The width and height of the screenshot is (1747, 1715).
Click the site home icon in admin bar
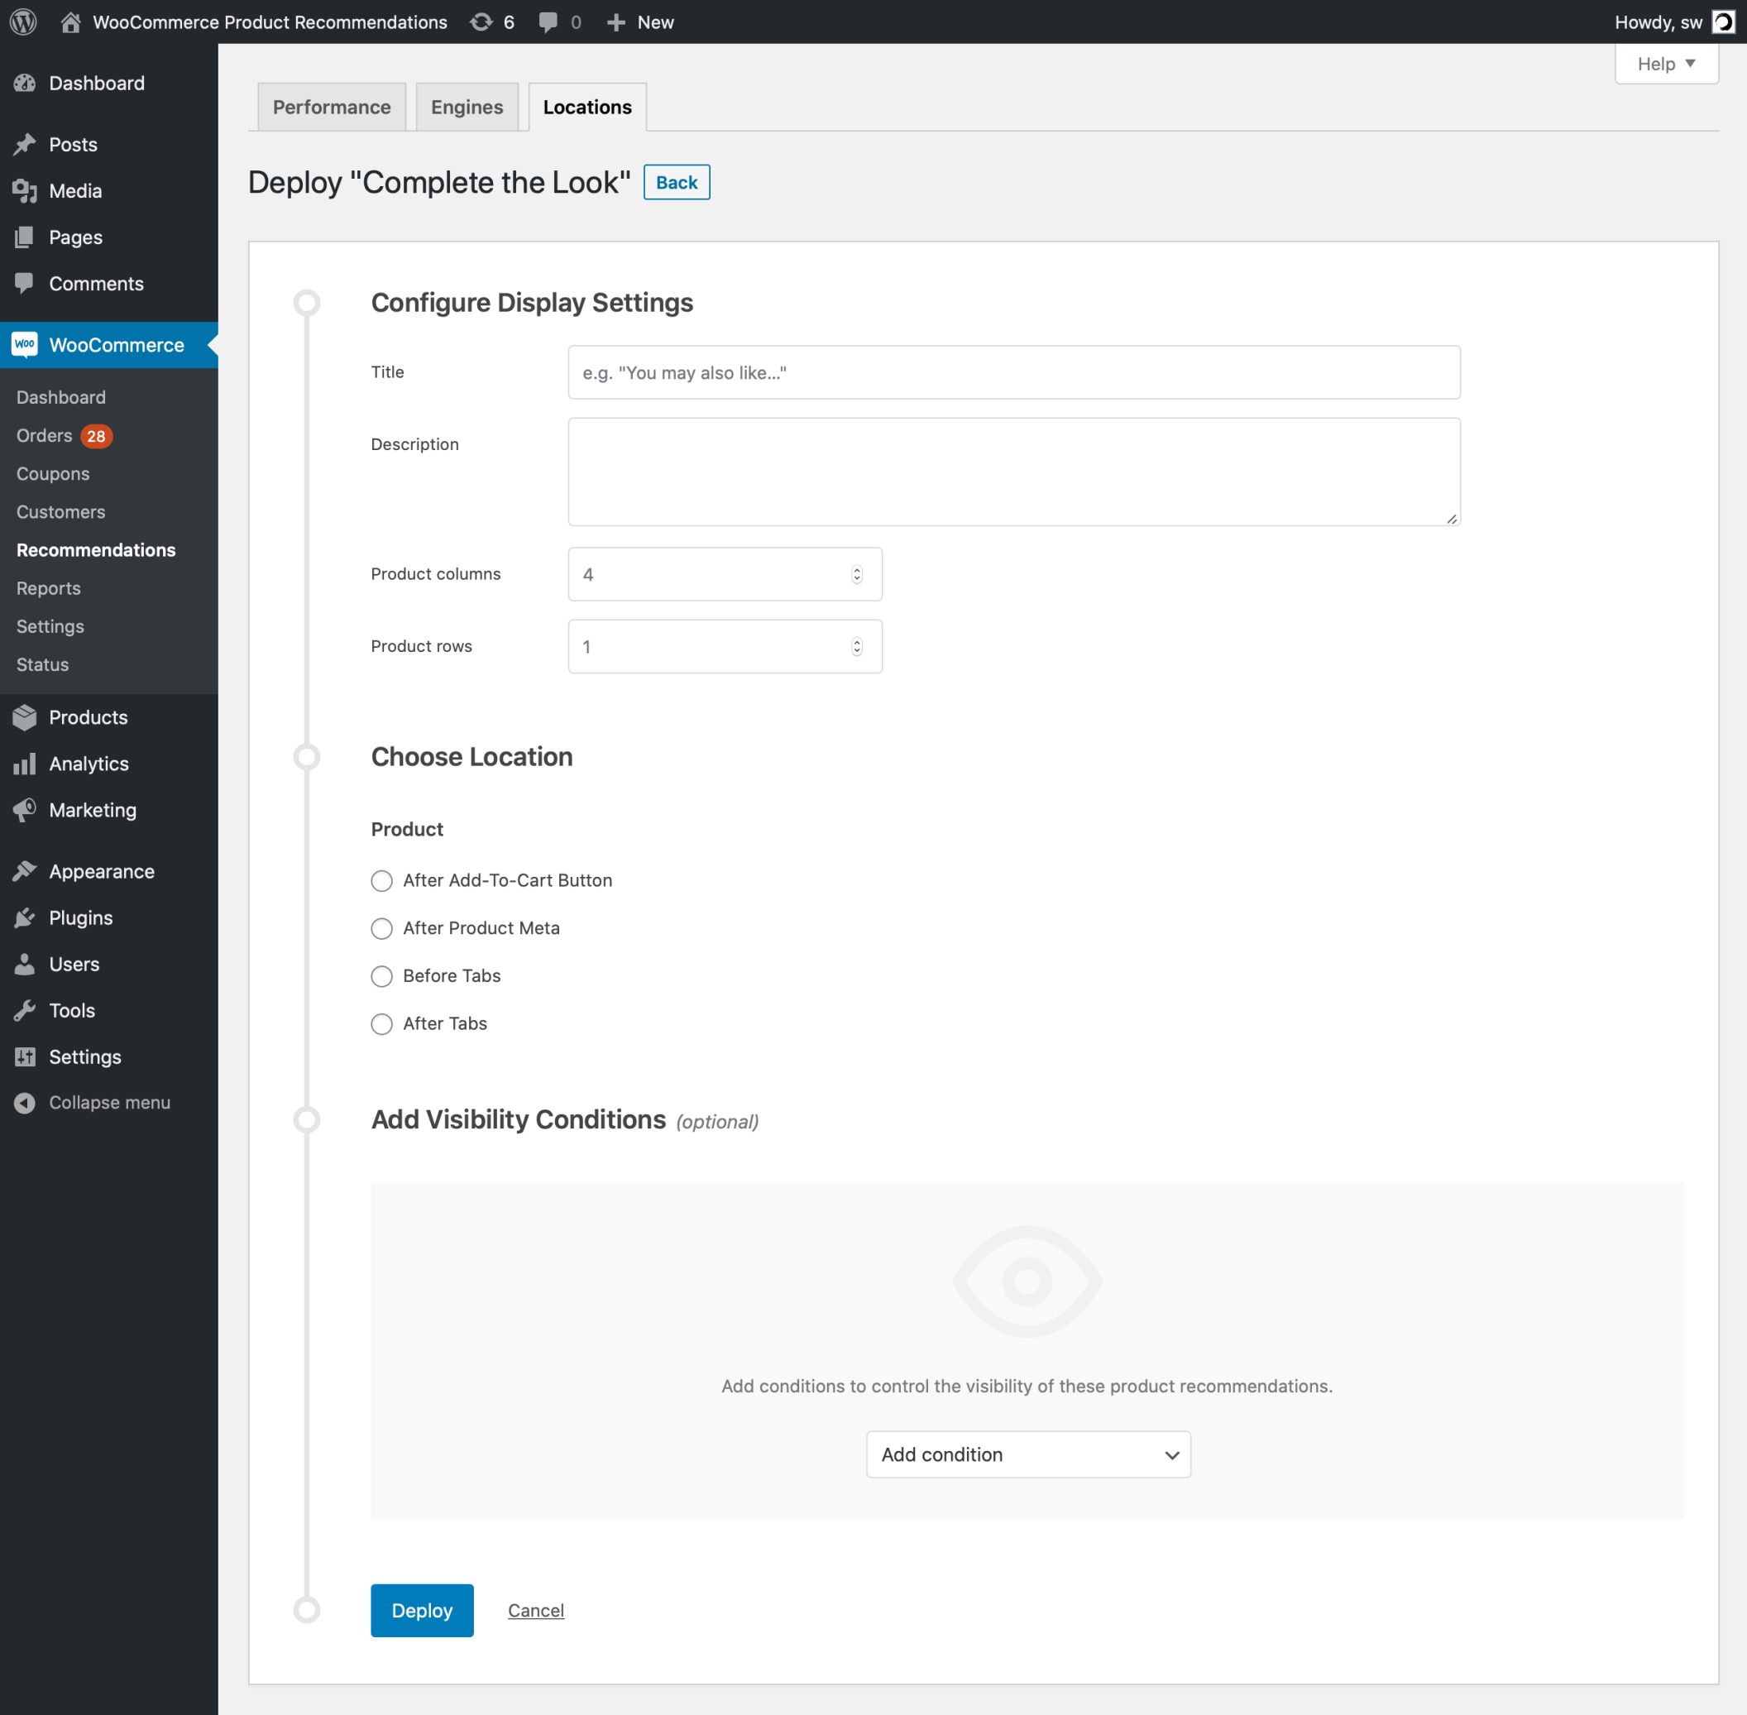coord(70,22)
